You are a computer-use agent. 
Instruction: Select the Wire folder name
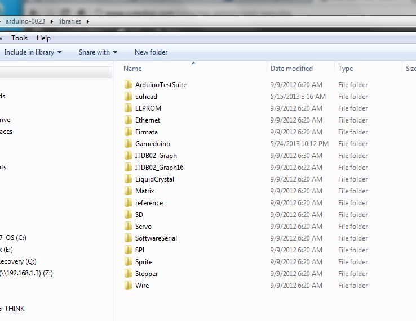tap(142, 285)
